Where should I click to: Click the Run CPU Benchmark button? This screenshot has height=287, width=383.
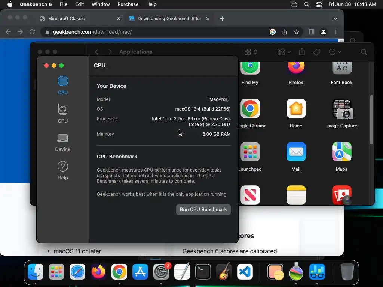[203, 209]
